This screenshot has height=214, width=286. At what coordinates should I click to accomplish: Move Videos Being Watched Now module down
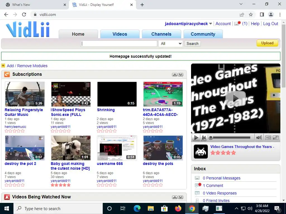pyautogui.click(x=181, y=197)
